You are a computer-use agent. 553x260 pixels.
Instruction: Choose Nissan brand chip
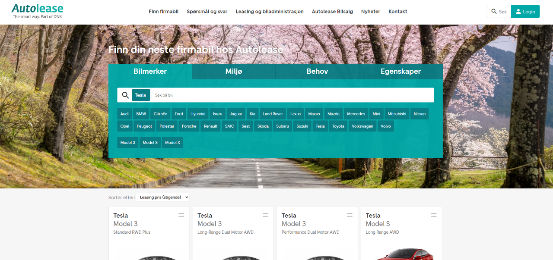[420, 114]
